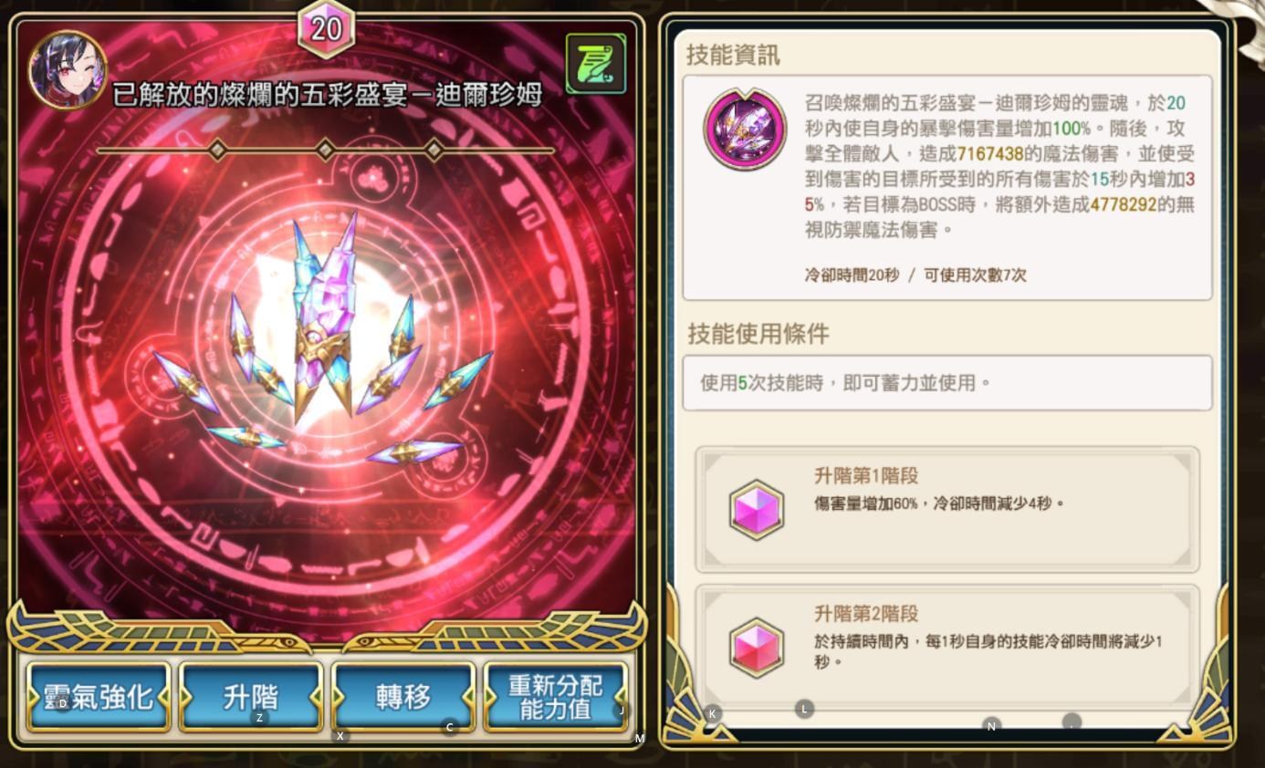Click the 升階 button
Screen dimensions: 1265x768
pyautogui.click(x=251, y=697)
